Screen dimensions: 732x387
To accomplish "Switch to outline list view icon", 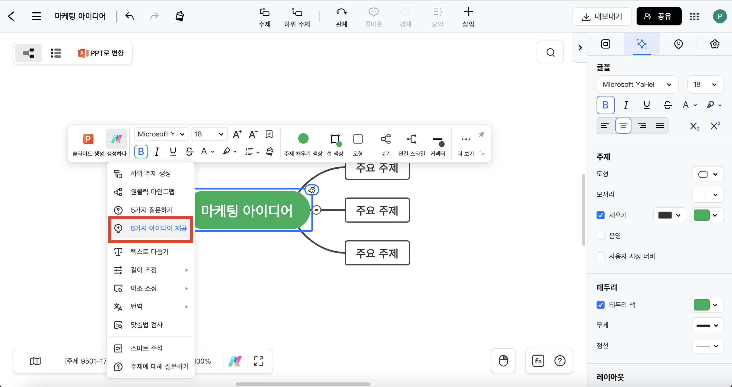I will click(x=56, y=53).
